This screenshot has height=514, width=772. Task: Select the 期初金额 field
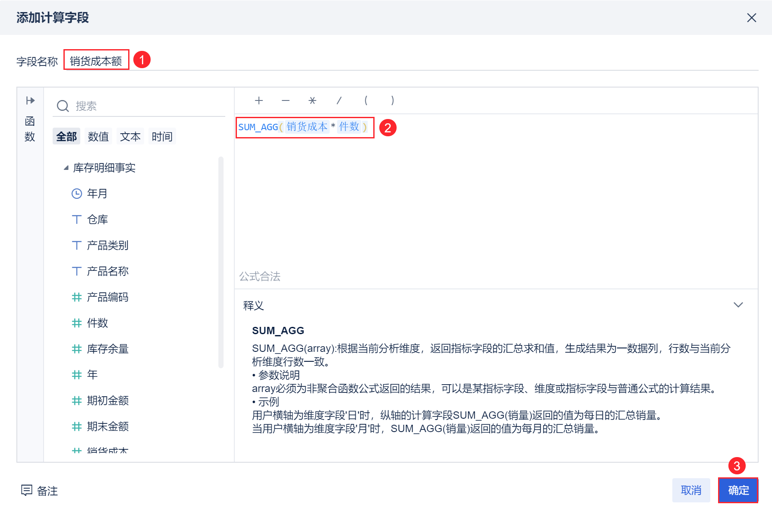point(108,401)
